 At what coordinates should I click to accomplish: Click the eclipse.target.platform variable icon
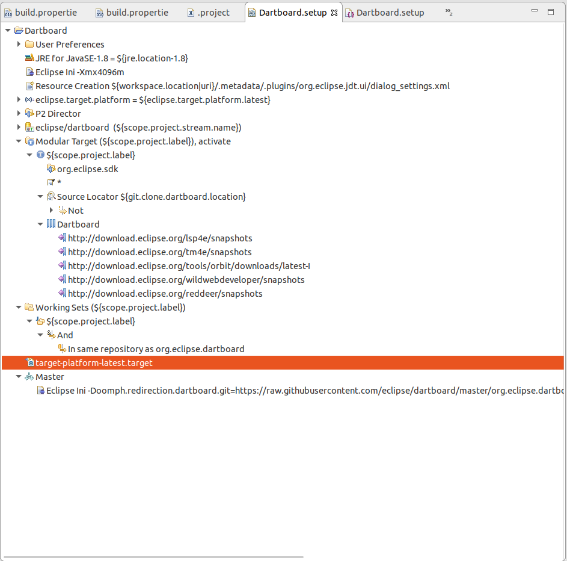click(29, 99)
